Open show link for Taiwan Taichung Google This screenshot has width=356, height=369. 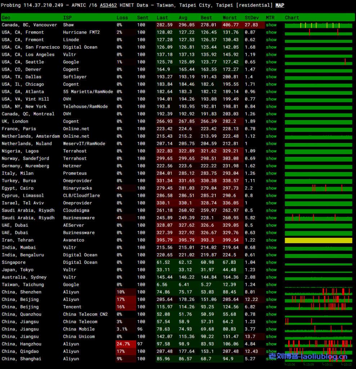pyautogui.click(x=271, y=284)
